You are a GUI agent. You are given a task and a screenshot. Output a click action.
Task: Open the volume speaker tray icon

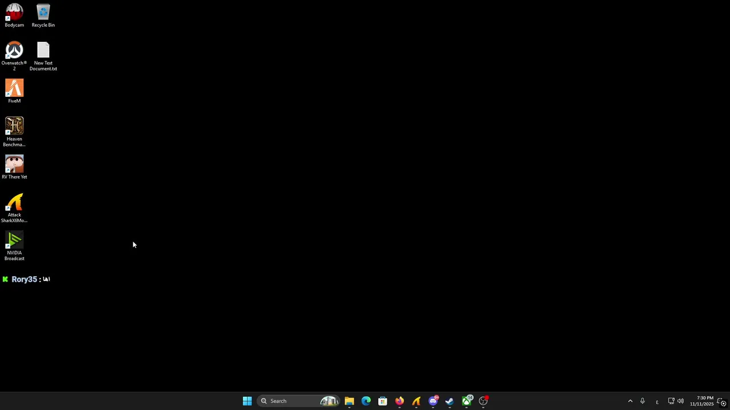680,401
